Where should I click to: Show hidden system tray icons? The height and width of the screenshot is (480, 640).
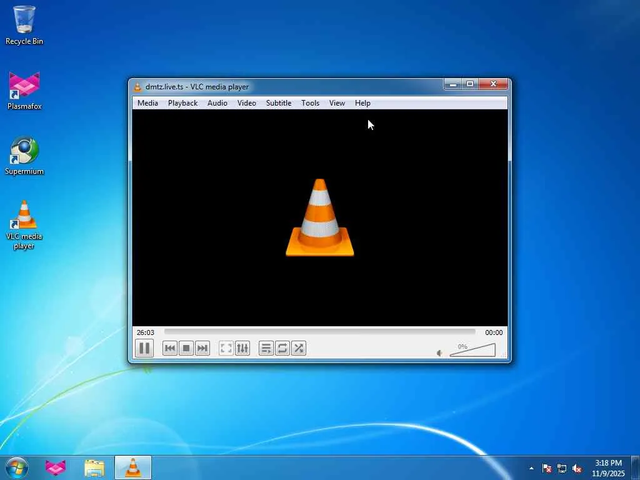coord(531,468)
